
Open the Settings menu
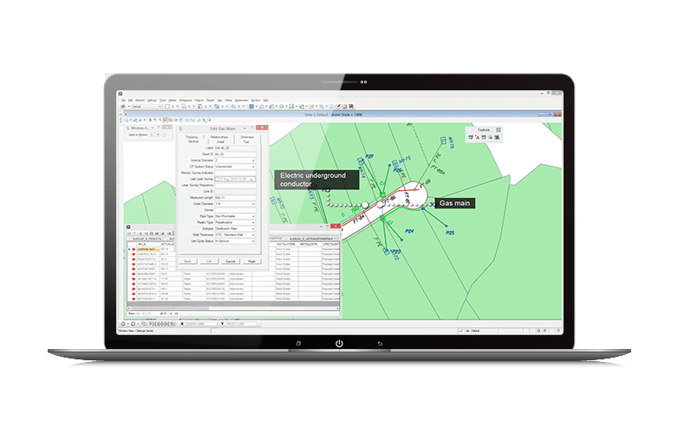click(152, 100)
